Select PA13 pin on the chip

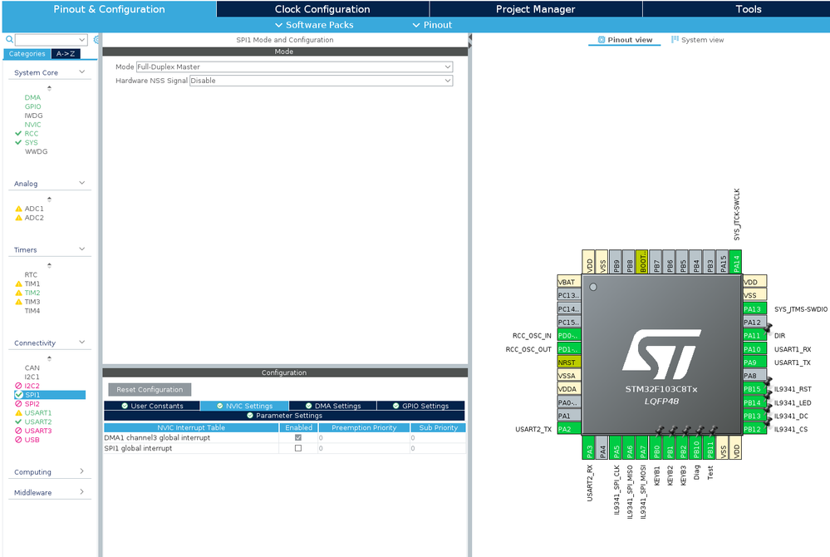755,309
